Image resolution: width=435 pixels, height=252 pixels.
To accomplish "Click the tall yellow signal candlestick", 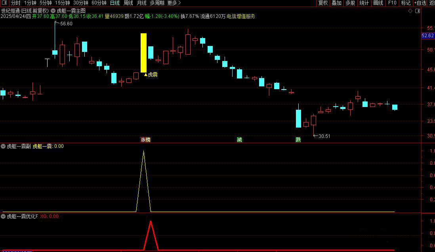I will tap(143, 53).
